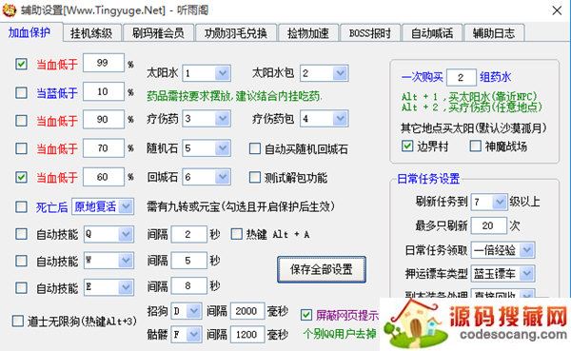Open the 辅助日志 tab
The width and height of the screenshot is (571, 351).
tap(494, 33)
